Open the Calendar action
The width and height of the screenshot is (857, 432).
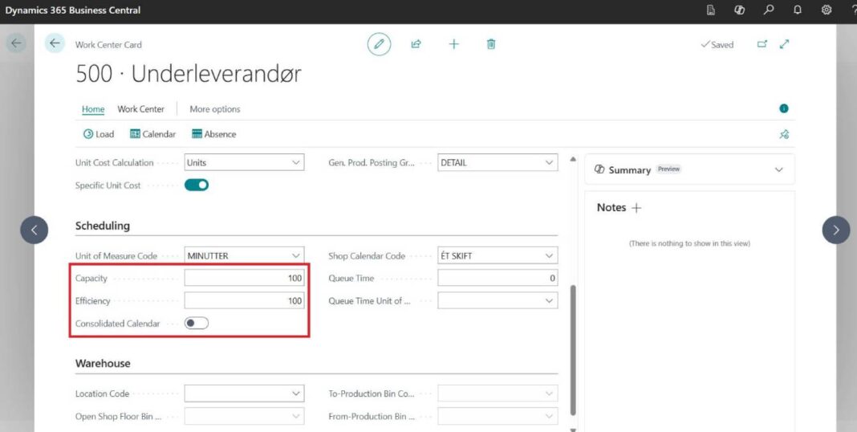pos(153,134)
